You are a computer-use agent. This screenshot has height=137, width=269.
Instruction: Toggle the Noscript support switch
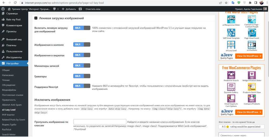pyautogui.click(x=82, y=86)
